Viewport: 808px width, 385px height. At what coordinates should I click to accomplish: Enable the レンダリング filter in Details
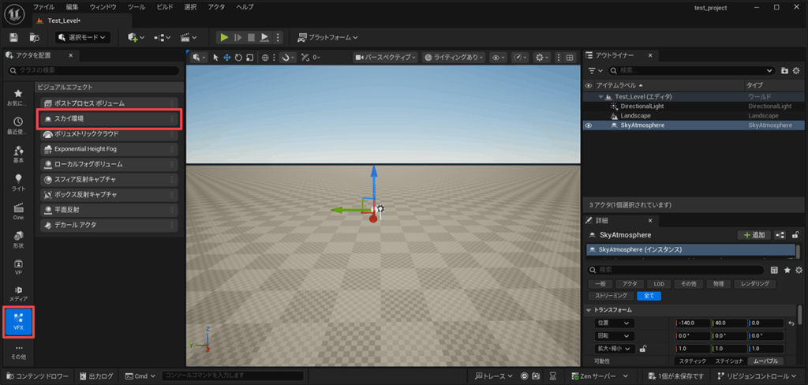coord(755,284)
